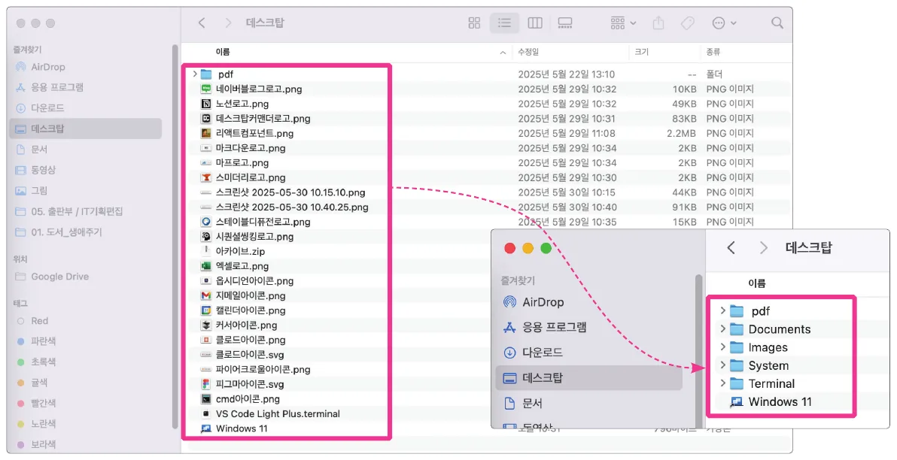897x460 pixels.
Task: Expand the System folder in small window
Action: 722,365
